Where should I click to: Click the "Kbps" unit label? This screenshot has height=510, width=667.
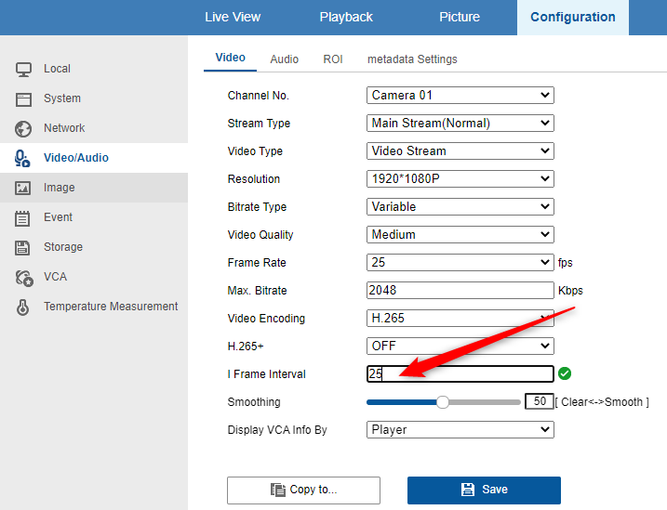[570, 291]
